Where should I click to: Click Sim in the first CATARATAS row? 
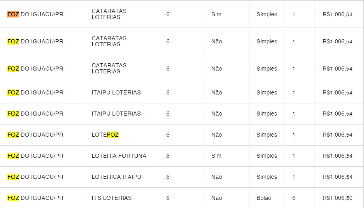(x=216, y=14)
